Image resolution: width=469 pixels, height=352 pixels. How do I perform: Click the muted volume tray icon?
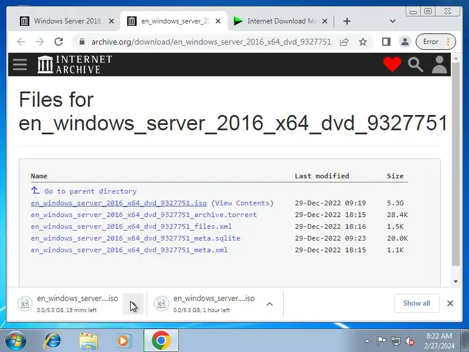click(x=410, y=341)
